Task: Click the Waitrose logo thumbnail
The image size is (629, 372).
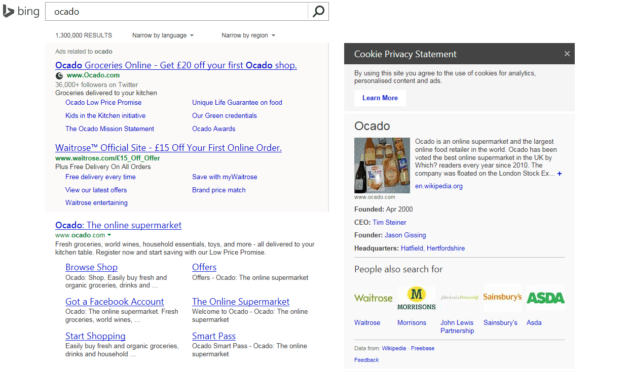Action: (373, 298)
